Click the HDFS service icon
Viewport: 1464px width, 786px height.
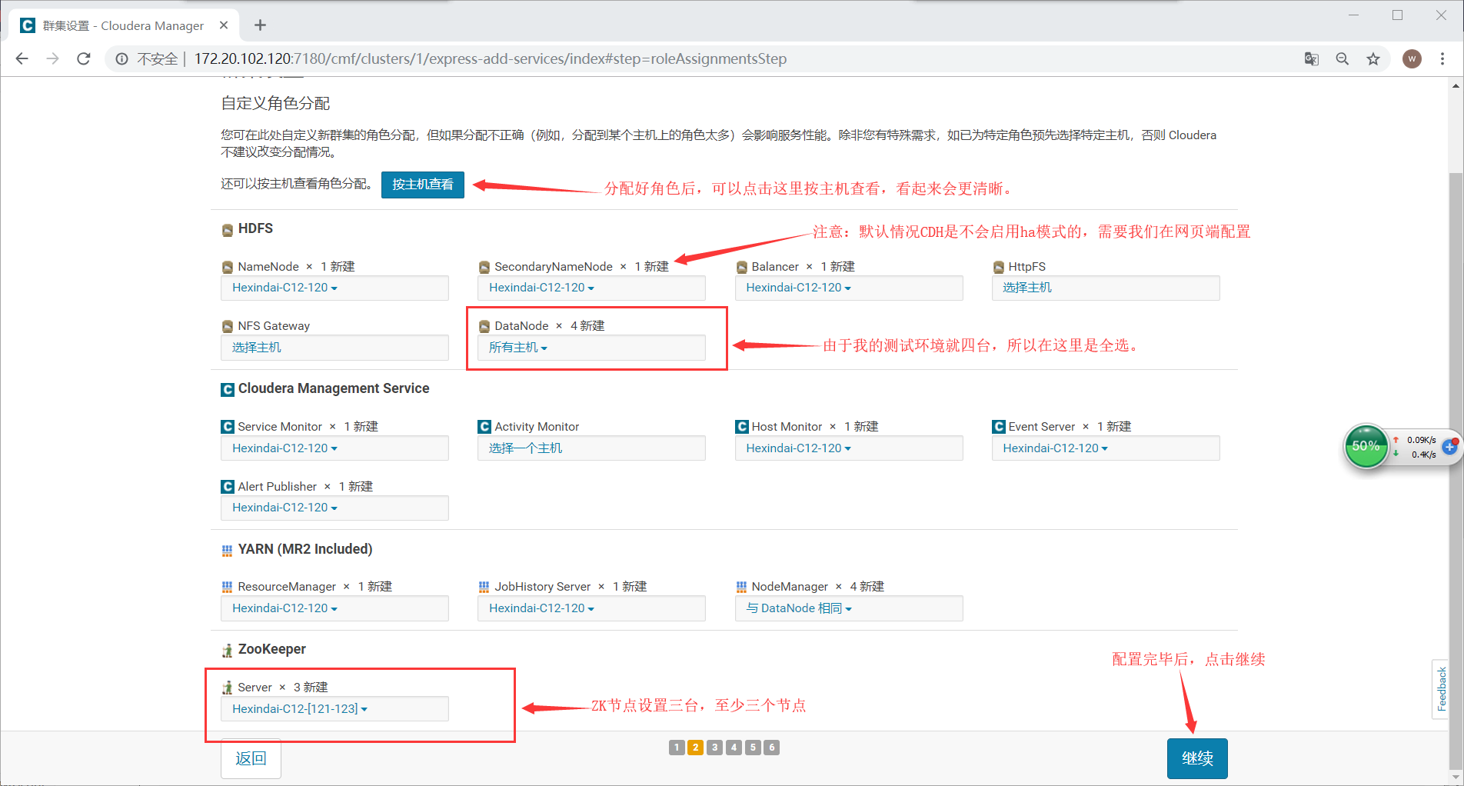(x=228, y=230)
